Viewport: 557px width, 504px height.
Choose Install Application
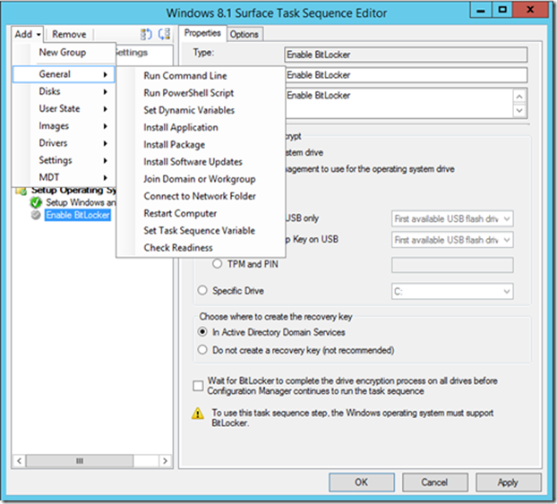click(x=201, y=127)
